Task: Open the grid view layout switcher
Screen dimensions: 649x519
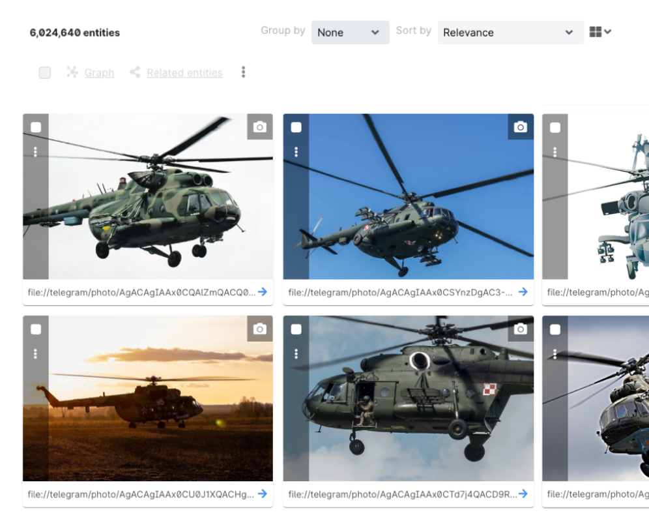Action: [x=599, y=32]
